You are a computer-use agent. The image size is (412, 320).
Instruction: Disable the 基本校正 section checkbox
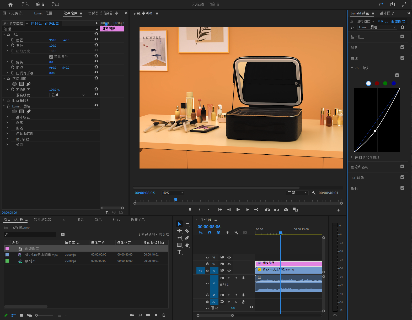pos(402,37)
